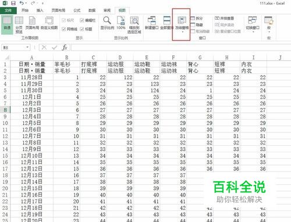Switch to the 页面布局 ribbon tab
This screenshot has height=222, width=291.
pyautogui.click(x=58, y=10)
